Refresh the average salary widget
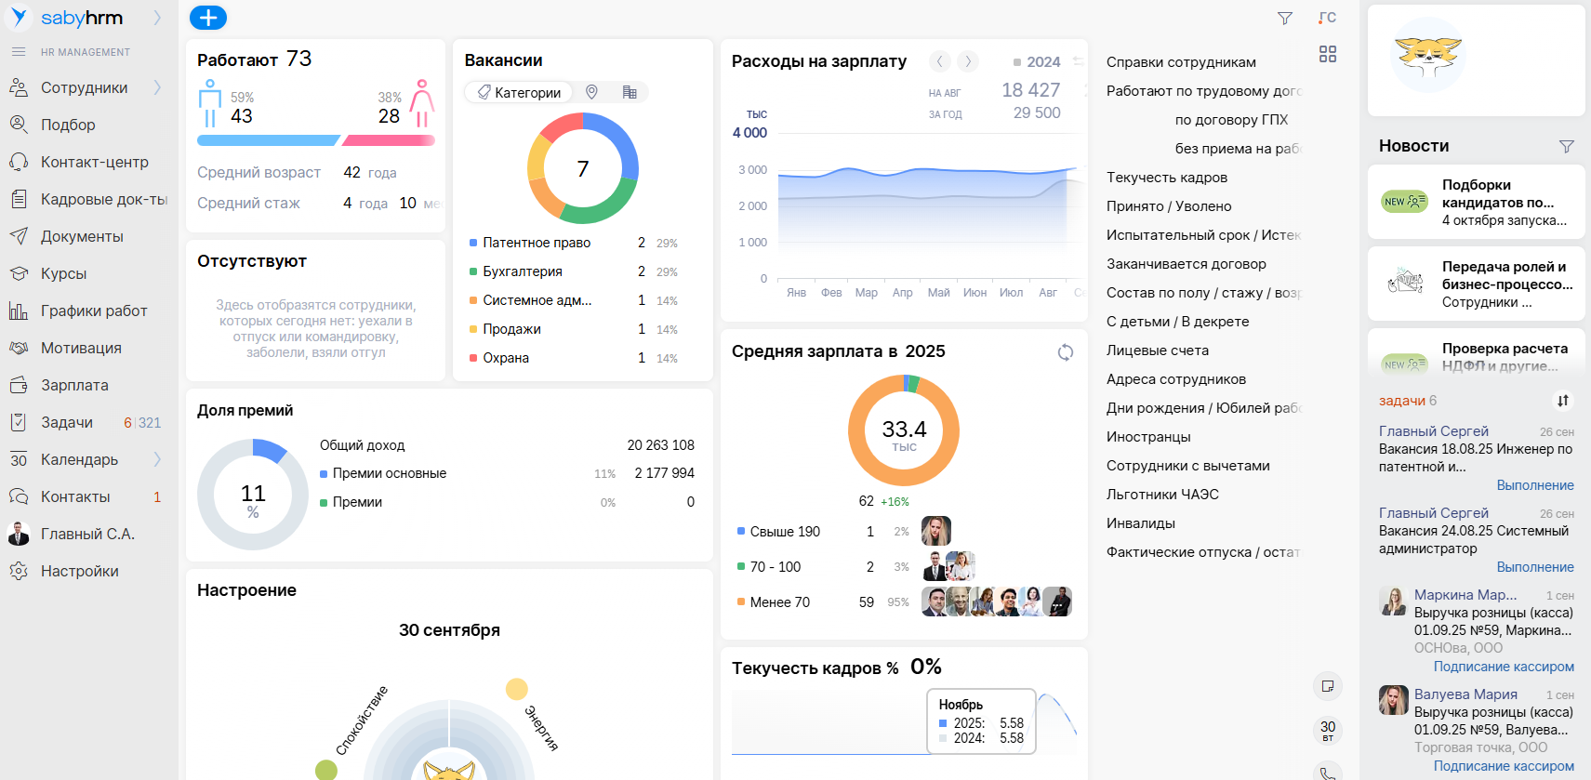The height and width of the screenshot is (780, 1591). [1066, 352]
